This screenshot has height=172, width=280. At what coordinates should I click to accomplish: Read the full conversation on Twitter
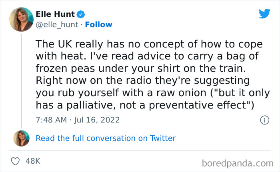point(106,138)
